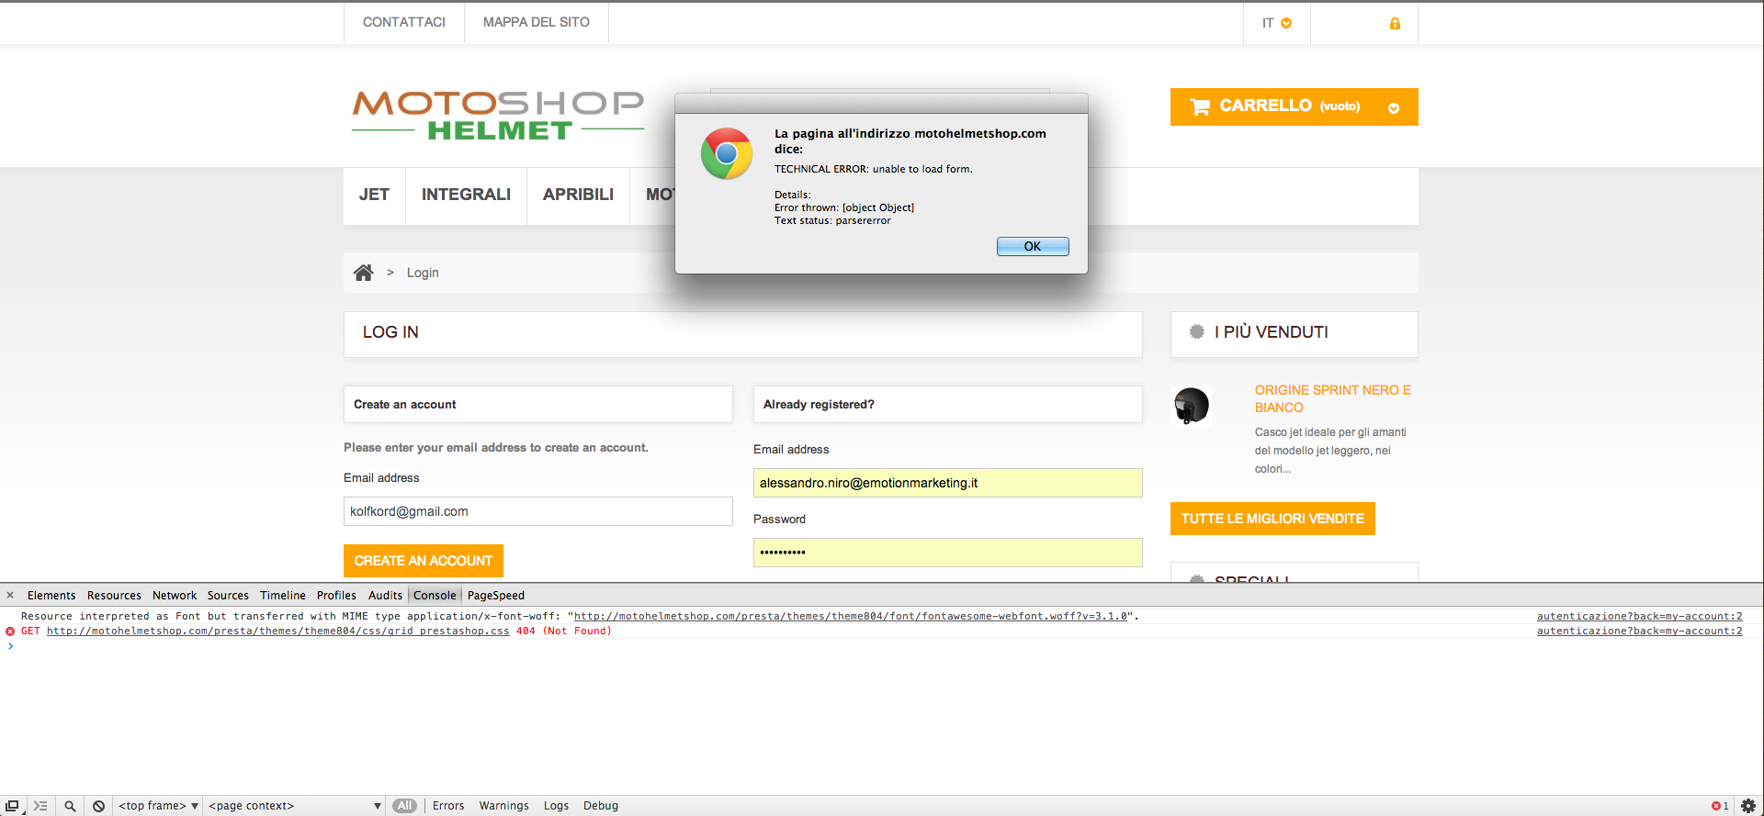Image resolution: width=1764 pixels, height=816 pixels.
Task: Focus the Create an account email field
Action: [538, 511]
